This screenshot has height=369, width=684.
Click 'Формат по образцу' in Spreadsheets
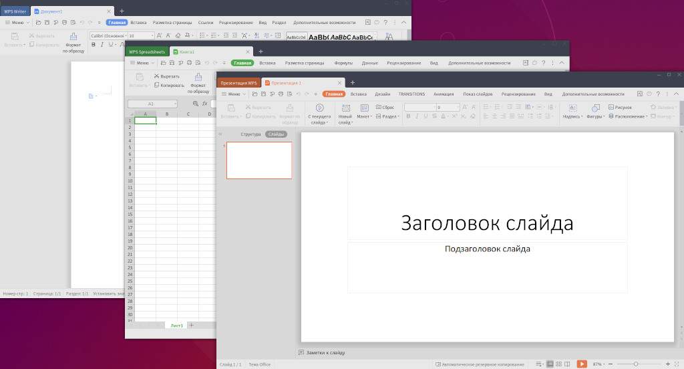[x=198, y=78]
